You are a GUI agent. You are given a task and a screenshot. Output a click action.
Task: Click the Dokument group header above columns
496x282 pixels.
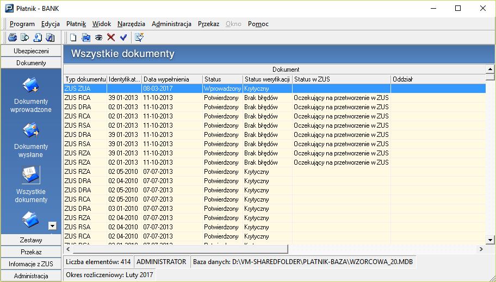[x=275, y=69]
